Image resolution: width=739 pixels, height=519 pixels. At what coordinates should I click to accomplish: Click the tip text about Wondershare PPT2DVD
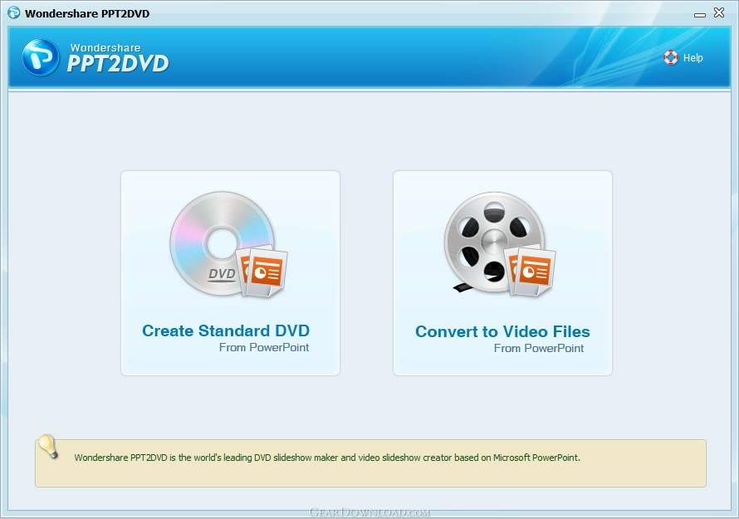[327, 458]
